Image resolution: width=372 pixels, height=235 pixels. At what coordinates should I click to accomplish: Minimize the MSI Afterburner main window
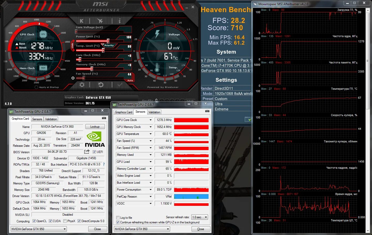tap(187, 8)
